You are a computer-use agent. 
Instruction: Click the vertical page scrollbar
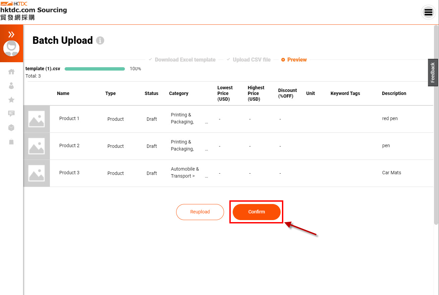[x=436, y=124]
